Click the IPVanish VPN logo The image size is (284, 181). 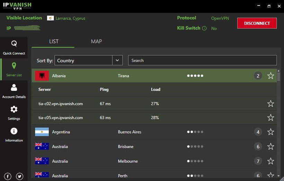pos(17,6)
